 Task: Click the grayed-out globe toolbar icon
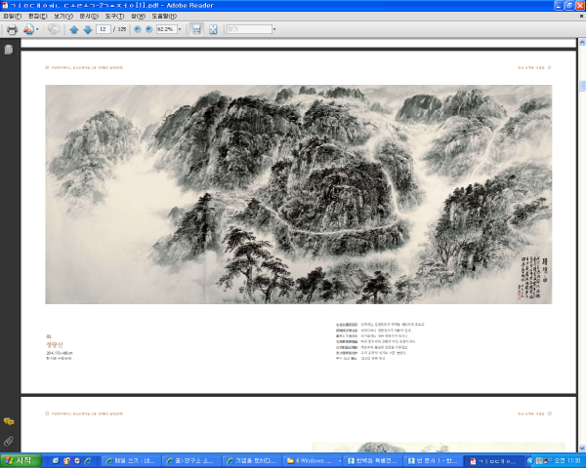54,29
